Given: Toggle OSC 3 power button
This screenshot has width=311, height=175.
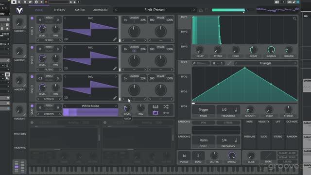Looking at the screenshot, I should pos(32,77).
